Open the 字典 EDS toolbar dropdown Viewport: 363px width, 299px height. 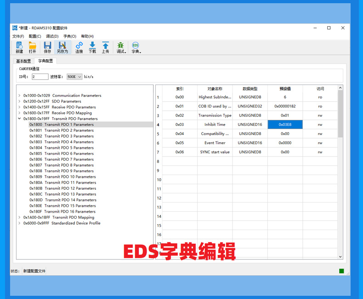coord(136,47)
